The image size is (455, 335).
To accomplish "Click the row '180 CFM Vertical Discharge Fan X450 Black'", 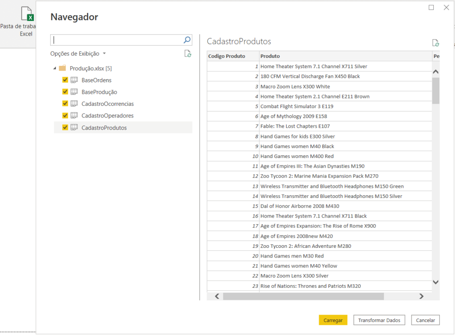I will point(319,77).
